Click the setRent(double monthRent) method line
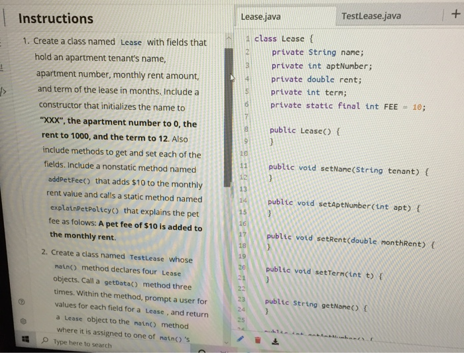This screenshot has width=464, height=353. coord(351,241)
